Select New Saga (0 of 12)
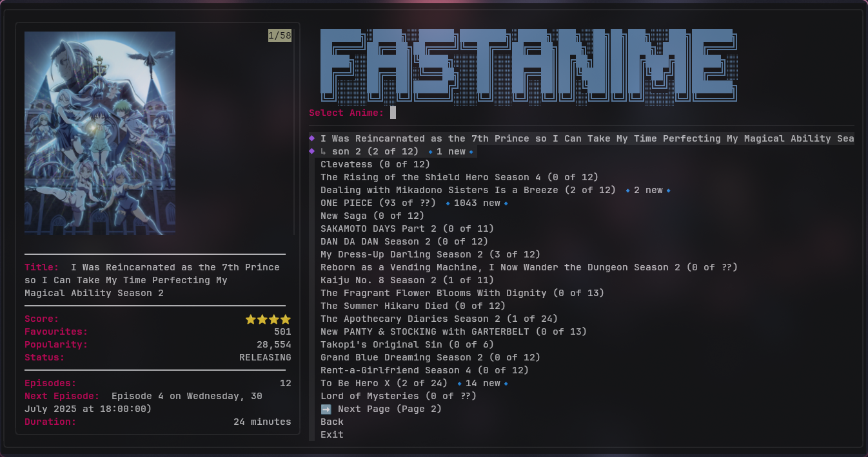868x457 pixels. pyautogui.click(x=373, y=216)
